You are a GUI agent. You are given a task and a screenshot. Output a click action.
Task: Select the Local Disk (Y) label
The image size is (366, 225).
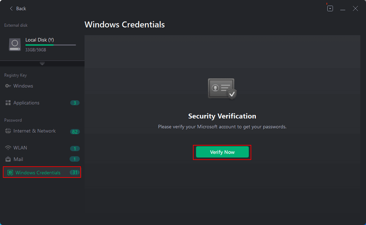(x=40, y=40)
